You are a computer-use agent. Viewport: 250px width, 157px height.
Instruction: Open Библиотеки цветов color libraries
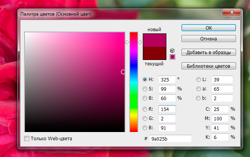coord(209,66)
